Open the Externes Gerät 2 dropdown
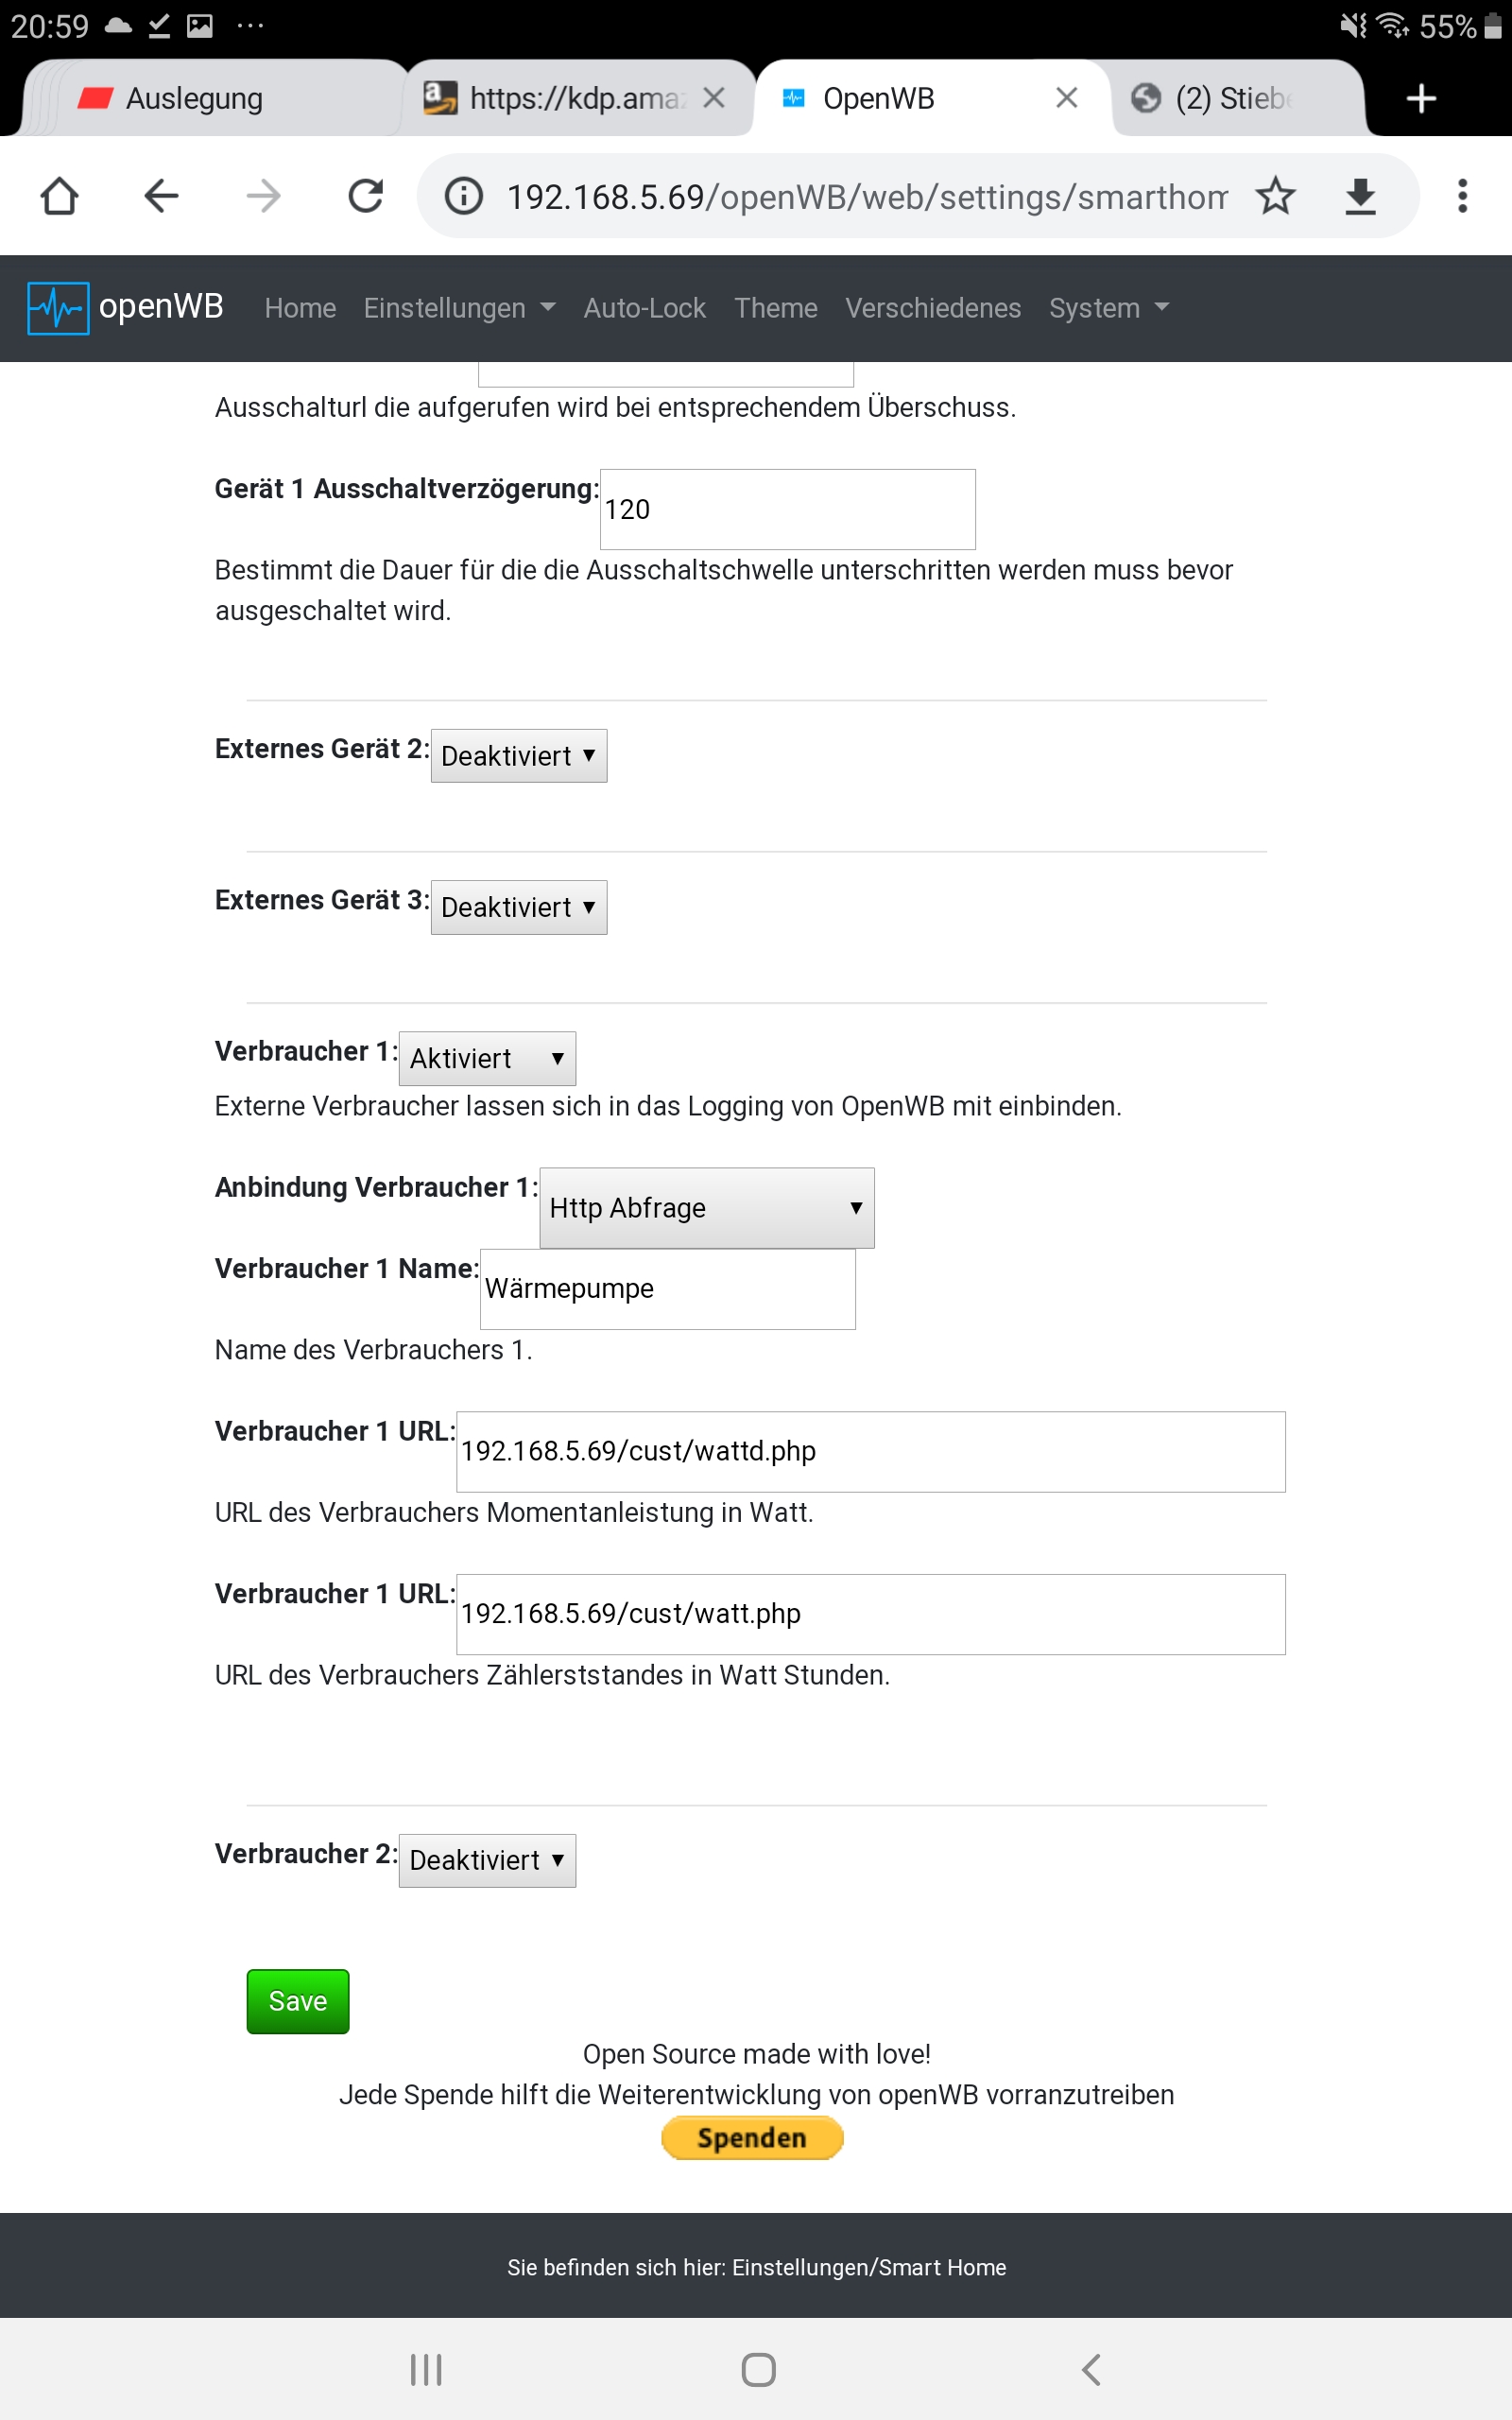This screenshot has height=2420, width=1512. 518,756
